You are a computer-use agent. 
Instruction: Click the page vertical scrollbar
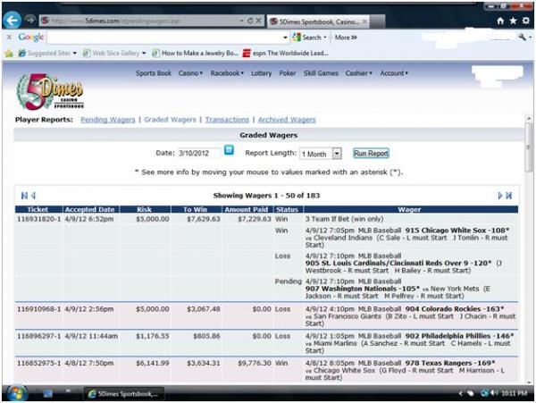(529, 223)
